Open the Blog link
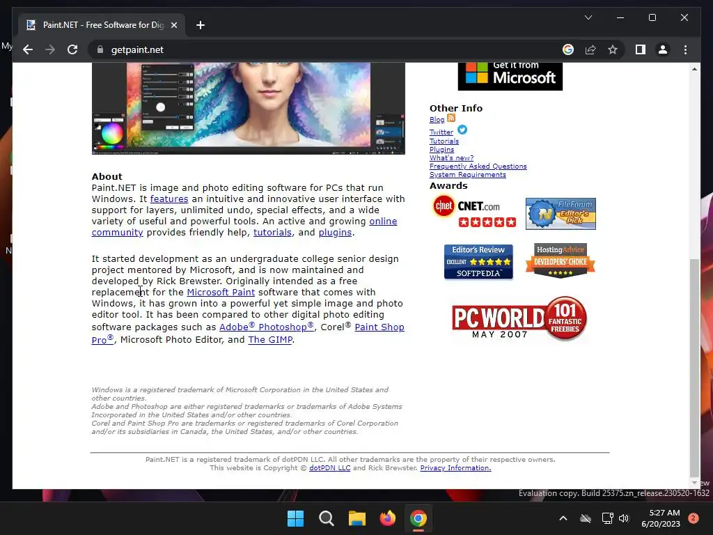Screen dimensions: 713x535 437,120
